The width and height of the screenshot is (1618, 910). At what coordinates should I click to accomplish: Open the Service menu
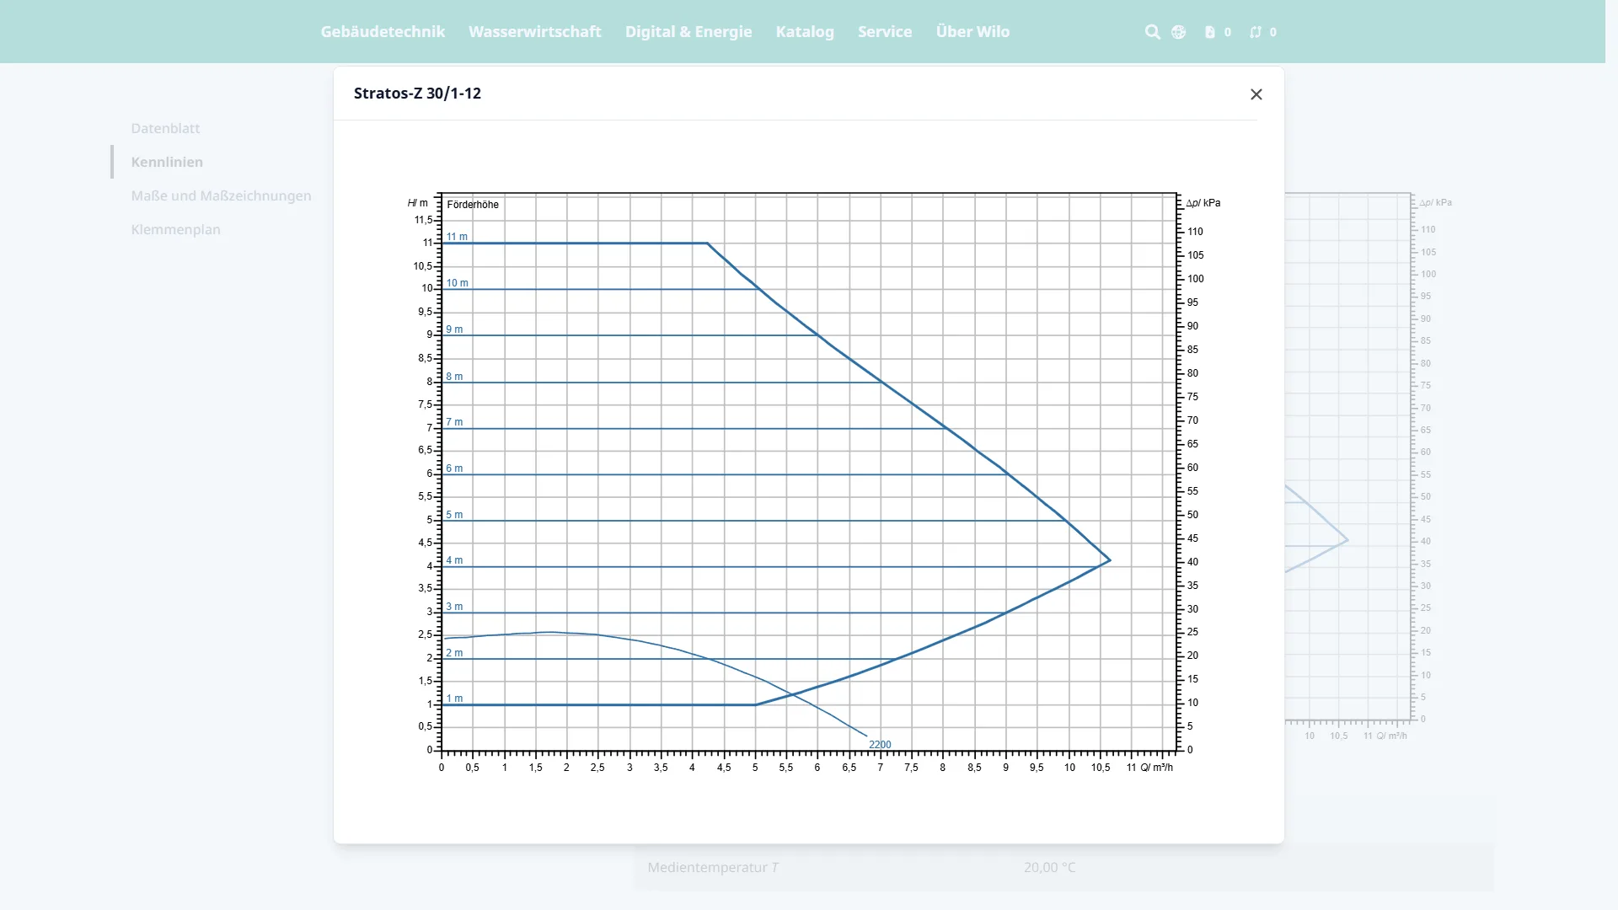(x=885, y=31)
